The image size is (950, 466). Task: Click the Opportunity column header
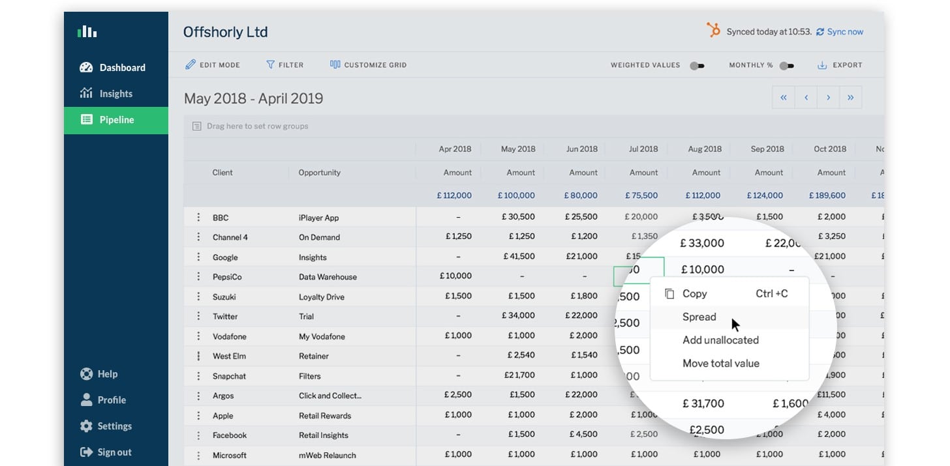pyautogui.click(x=320, y=173)
